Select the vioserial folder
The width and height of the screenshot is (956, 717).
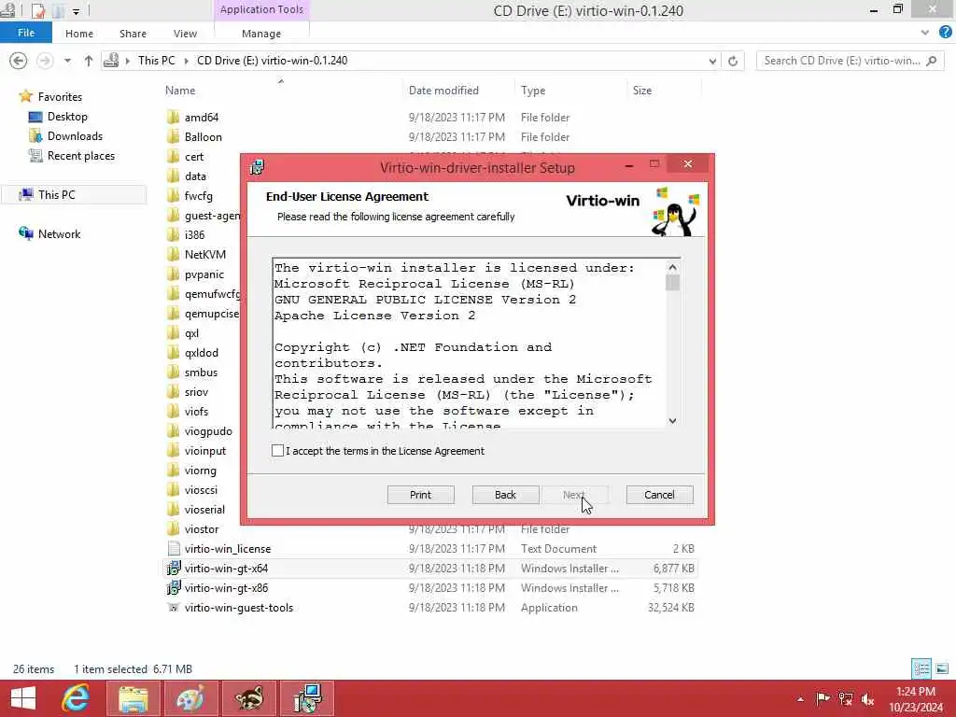tap(204, 509)
